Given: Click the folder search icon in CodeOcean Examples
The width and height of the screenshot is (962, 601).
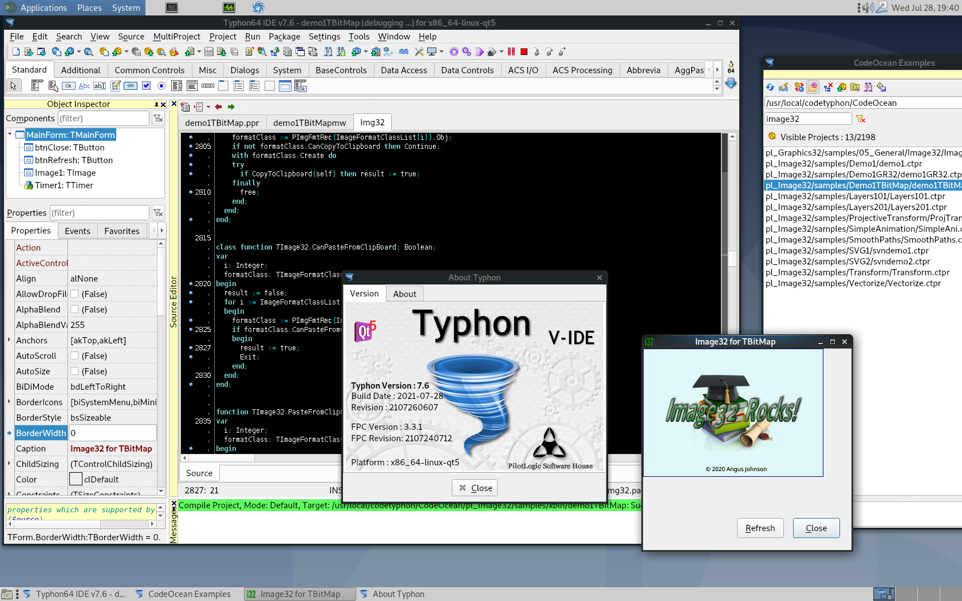Looking at the screenshot, I should (855, 87).
